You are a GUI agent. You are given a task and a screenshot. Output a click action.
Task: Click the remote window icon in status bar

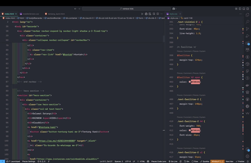[2, 161]
